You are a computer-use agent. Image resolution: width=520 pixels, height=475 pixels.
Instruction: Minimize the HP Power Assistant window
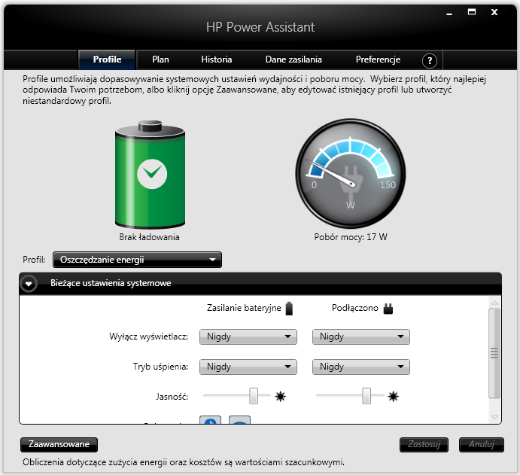(449, 13)
